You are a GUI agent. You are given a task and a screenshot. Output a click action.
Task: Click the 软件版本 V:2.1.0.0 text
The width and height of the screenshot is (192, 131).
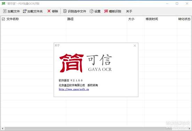pos(71,80)
